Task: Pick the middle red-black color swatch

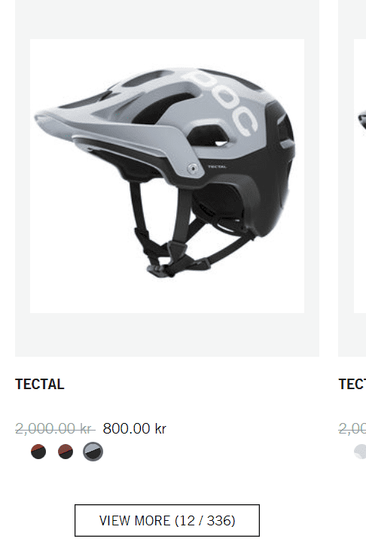Action: click(x=66, y=452)
